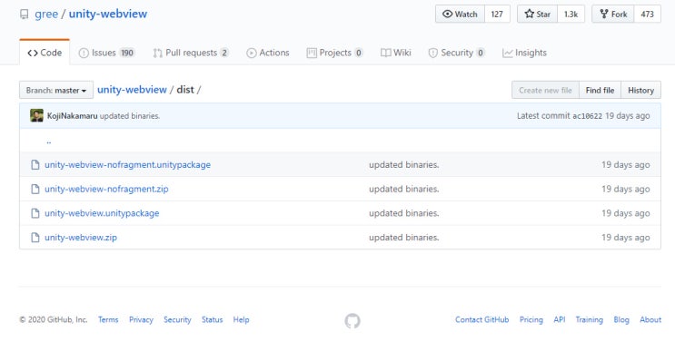Click the Find file button
Image resolution: width=675 pixels, height=342 pixels.
tap(601, 90)
